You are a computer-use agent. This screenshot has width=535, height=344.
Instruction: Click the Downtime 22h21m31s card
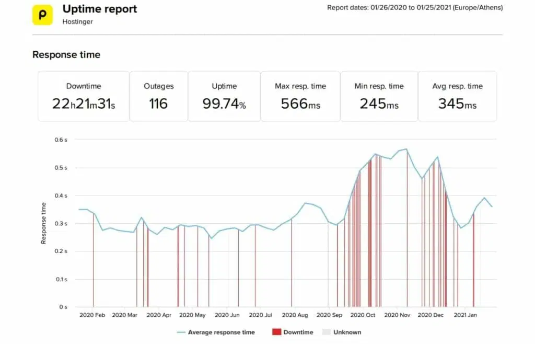coord(84,97)
